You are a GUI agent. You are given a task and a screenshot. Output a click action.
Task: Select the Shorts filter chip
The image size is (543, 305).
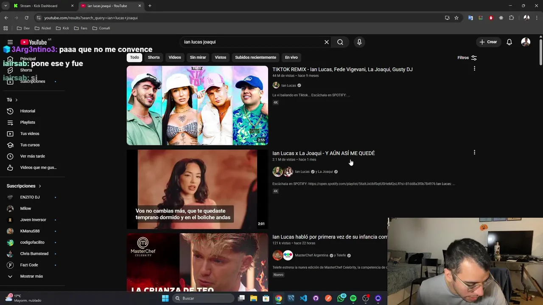[154, 58]
